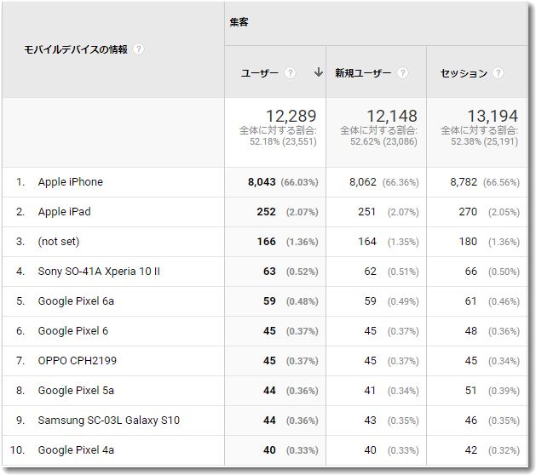Click iPhone sessions value 8,782
Image resolution: width=536 pixels, height=475 pixels.
(x=464, y=182)
